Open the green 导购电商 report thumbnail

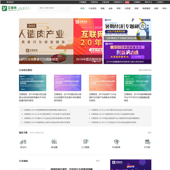[137, 83]
